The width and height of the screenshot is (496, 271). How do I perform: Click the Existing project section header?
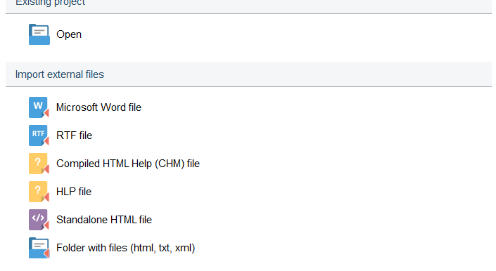click(x=50, y=3)
